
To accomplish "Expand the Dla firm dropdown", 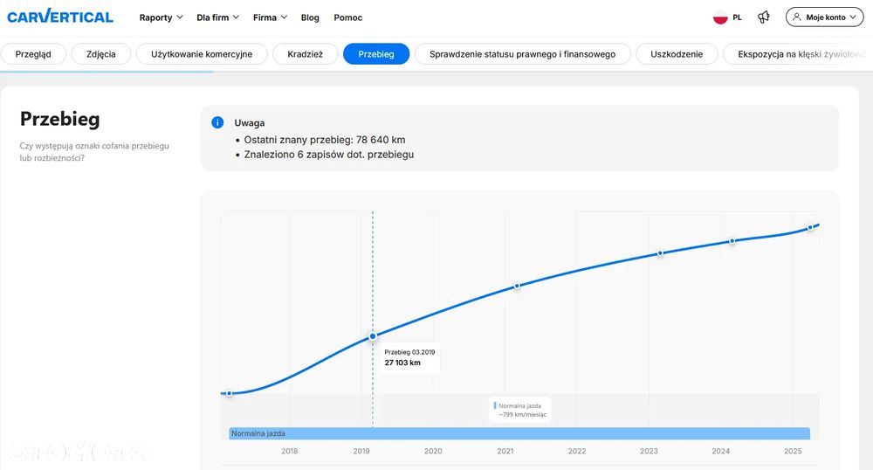I will click(x=217, y=17).
